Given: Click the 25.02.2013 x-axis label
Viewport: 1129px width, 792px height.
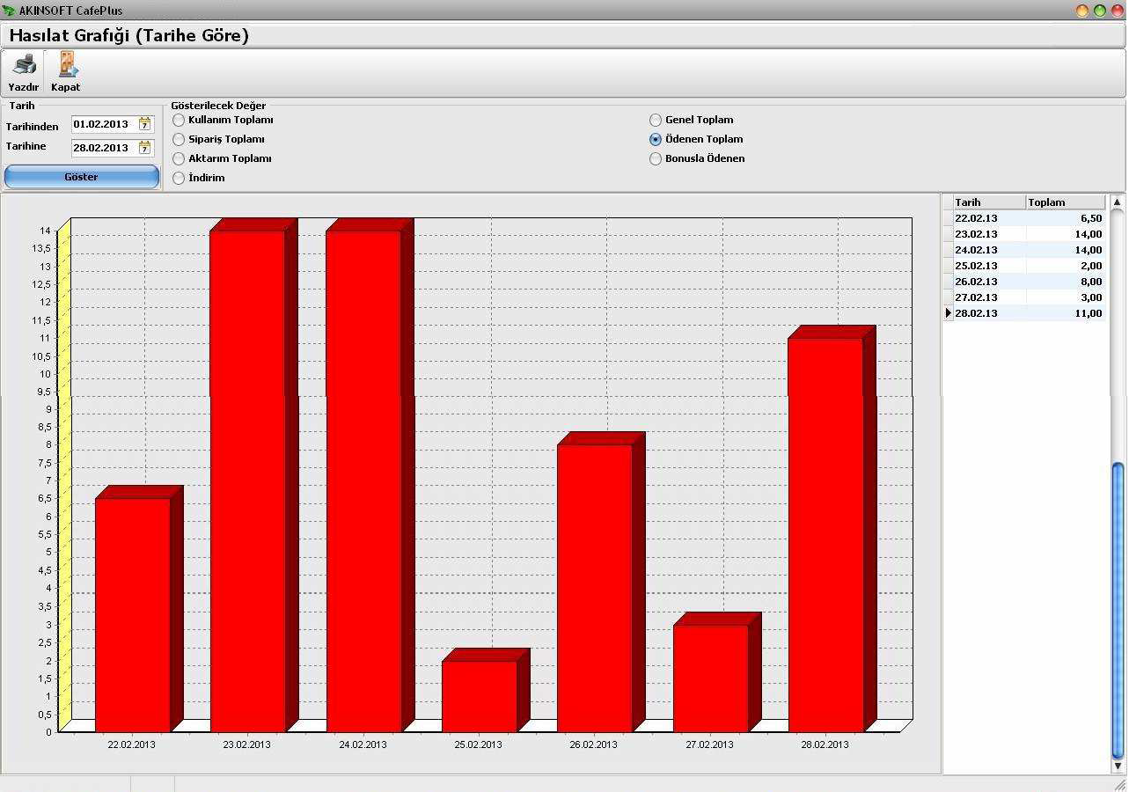Looking at the screenshot, I should pyautogui.click(x=478, y=744).
